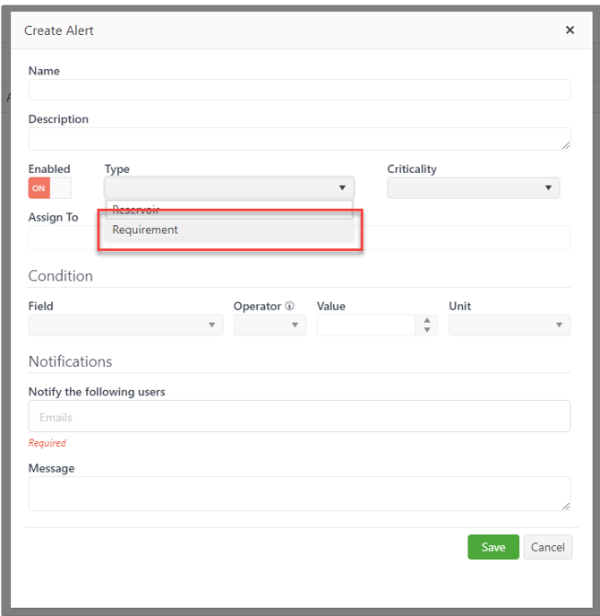Open the Operator dropdown
Image resolution: width=600 pixels, height=616 pixels.
pyautogui.click(x=270, y=325)
